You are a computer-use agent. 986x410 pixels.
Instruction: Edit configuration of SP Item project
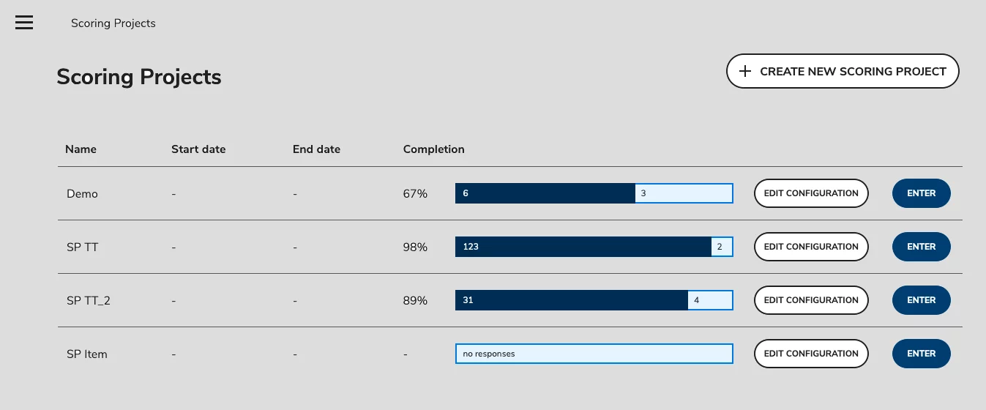pos(811,354)
